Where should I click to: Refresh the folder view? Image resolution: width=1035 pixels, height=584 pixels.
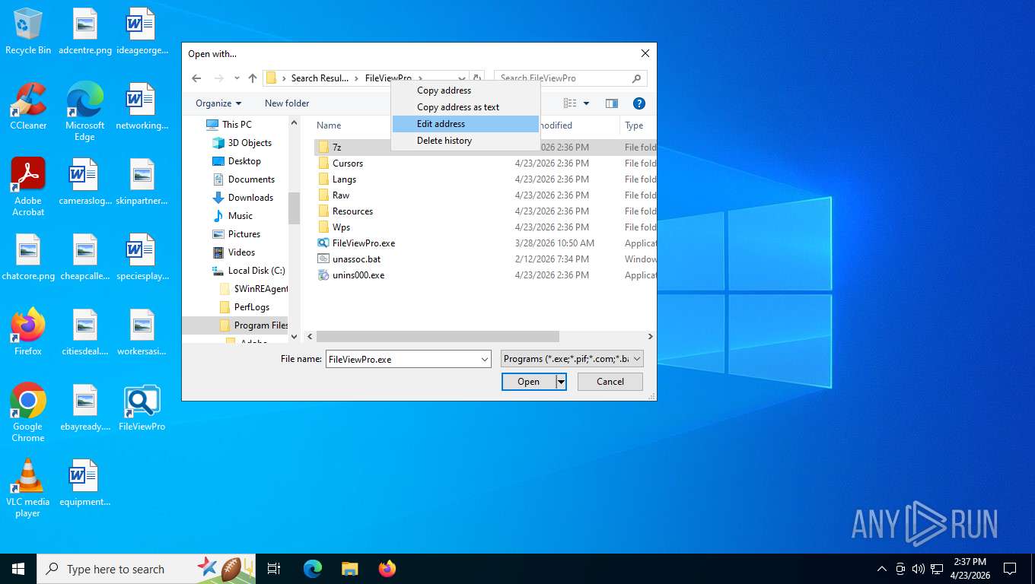click(x=477, y=78)
